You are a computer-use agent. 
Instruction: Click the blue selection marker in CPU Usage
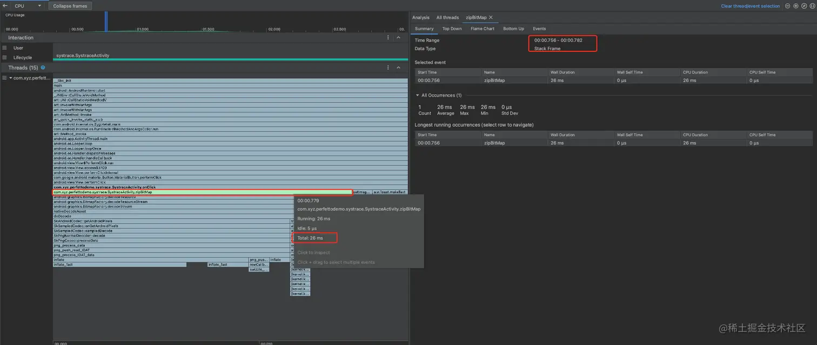pos(106,22)
